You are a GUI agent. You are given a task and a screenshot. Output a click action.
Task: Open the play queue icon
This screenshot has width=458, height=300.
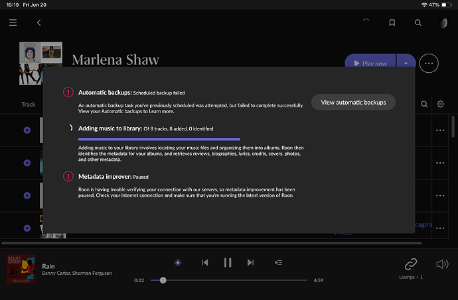tap(279, 263)
